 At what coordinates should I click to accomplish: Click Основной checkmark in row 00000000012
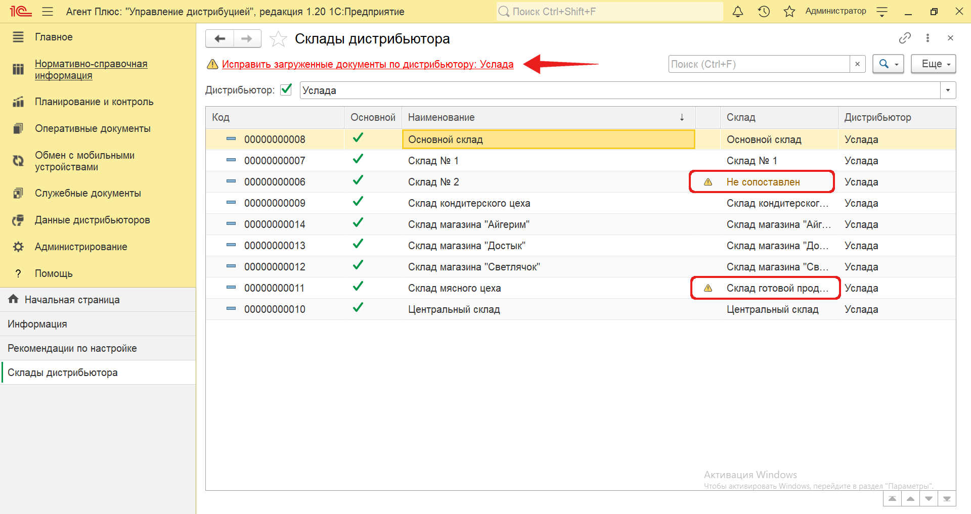click(x=358, y=265)
